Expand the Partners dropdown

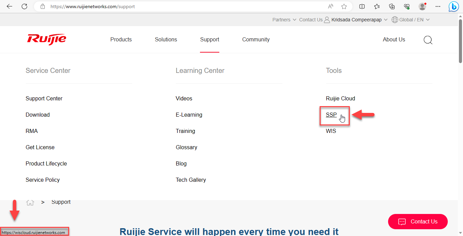284,20
